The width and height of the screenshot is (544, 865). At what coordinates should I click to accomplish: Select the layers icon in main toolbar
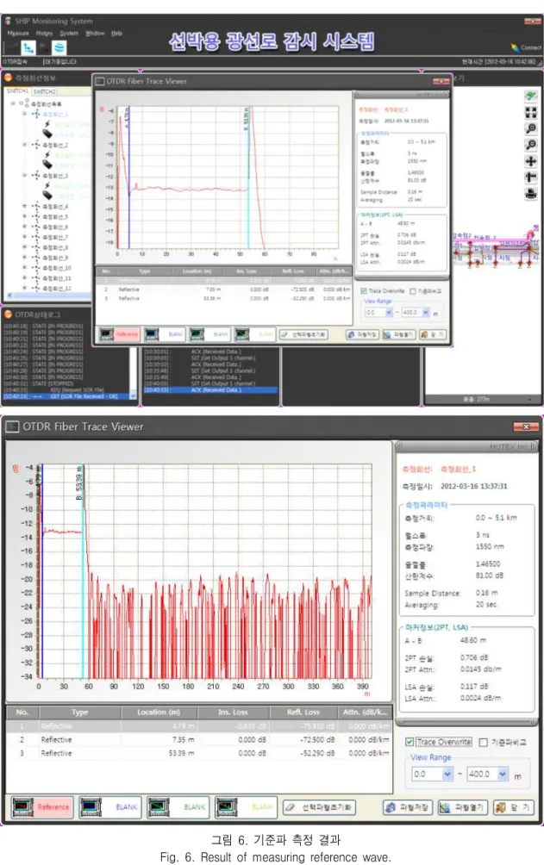point(59,47)
